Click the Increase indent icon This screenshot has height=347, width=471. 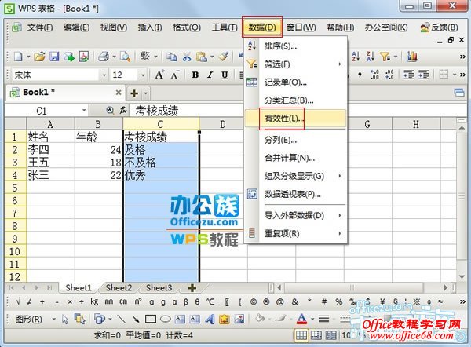424,75
